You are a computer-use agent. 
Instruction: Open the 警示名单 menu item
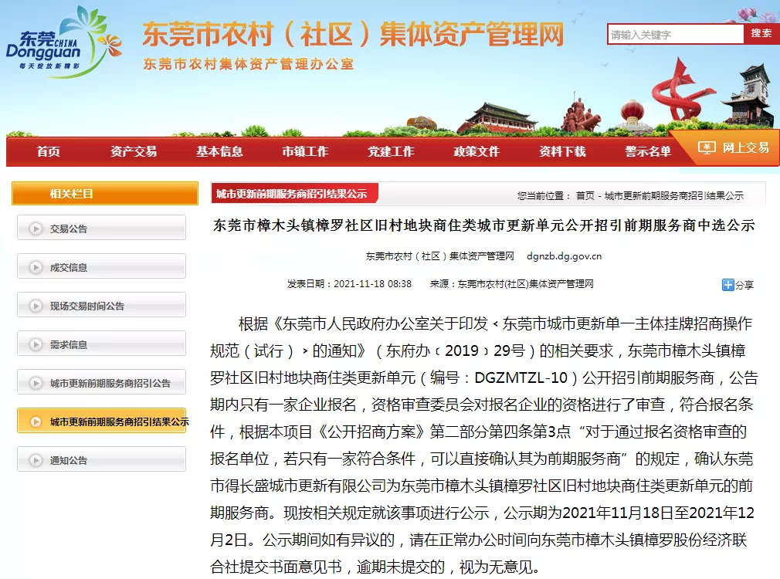pyautogui.click(x=648, y=152)
